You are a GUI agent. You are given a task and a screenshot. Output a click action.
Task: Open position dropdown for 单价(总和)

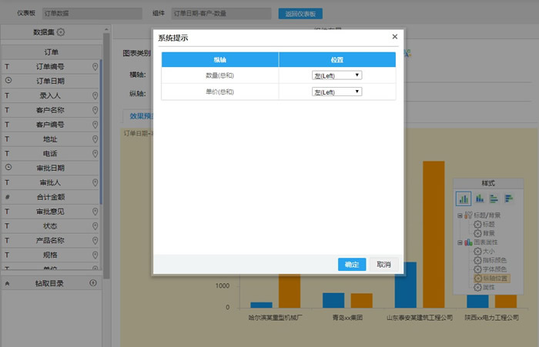(336, 92)
